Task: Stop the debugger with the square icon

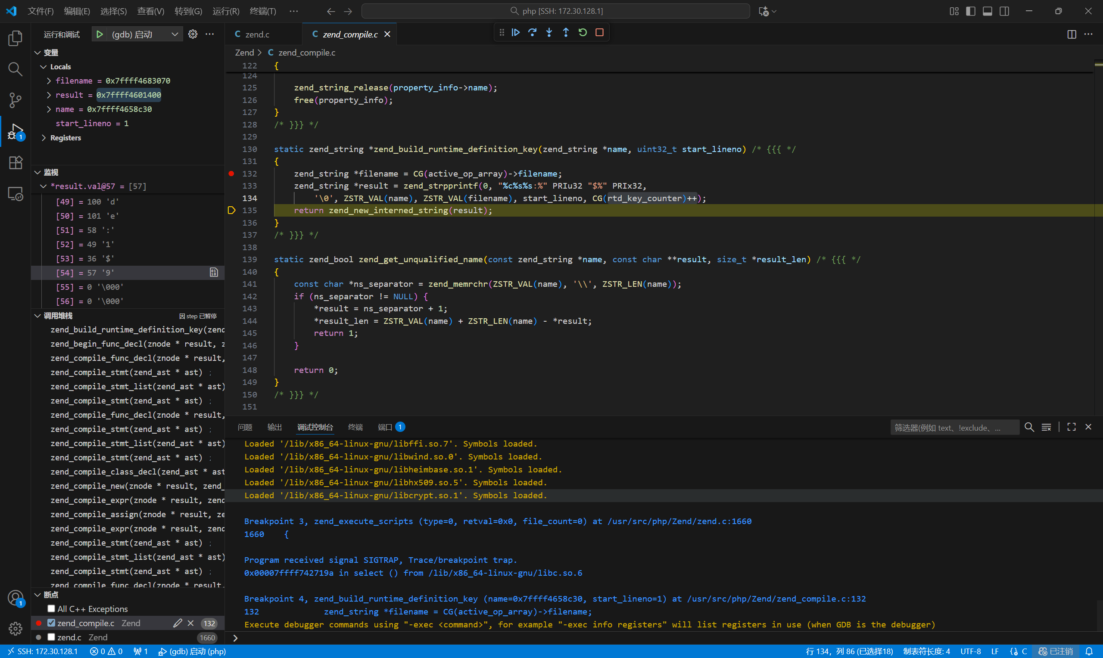Action: [x=600, y=32]
